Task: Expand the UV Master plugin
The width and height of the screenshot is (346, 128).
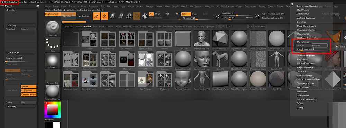Action: tap(302, 91)
